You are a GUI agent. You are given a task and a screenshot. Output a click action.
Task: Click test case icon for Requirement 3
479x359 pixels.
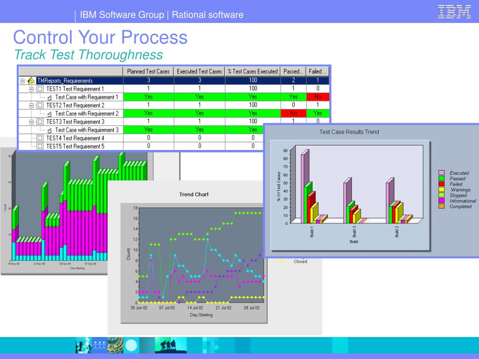pos(50,130)
